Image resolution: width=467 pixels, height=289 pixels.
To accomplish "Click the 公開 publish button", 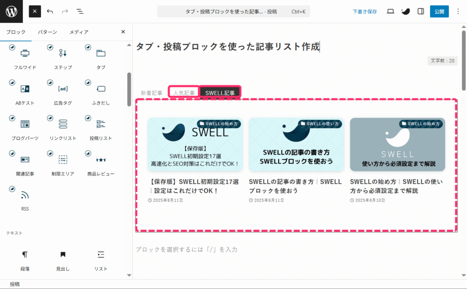I will (x=439, y=11).
